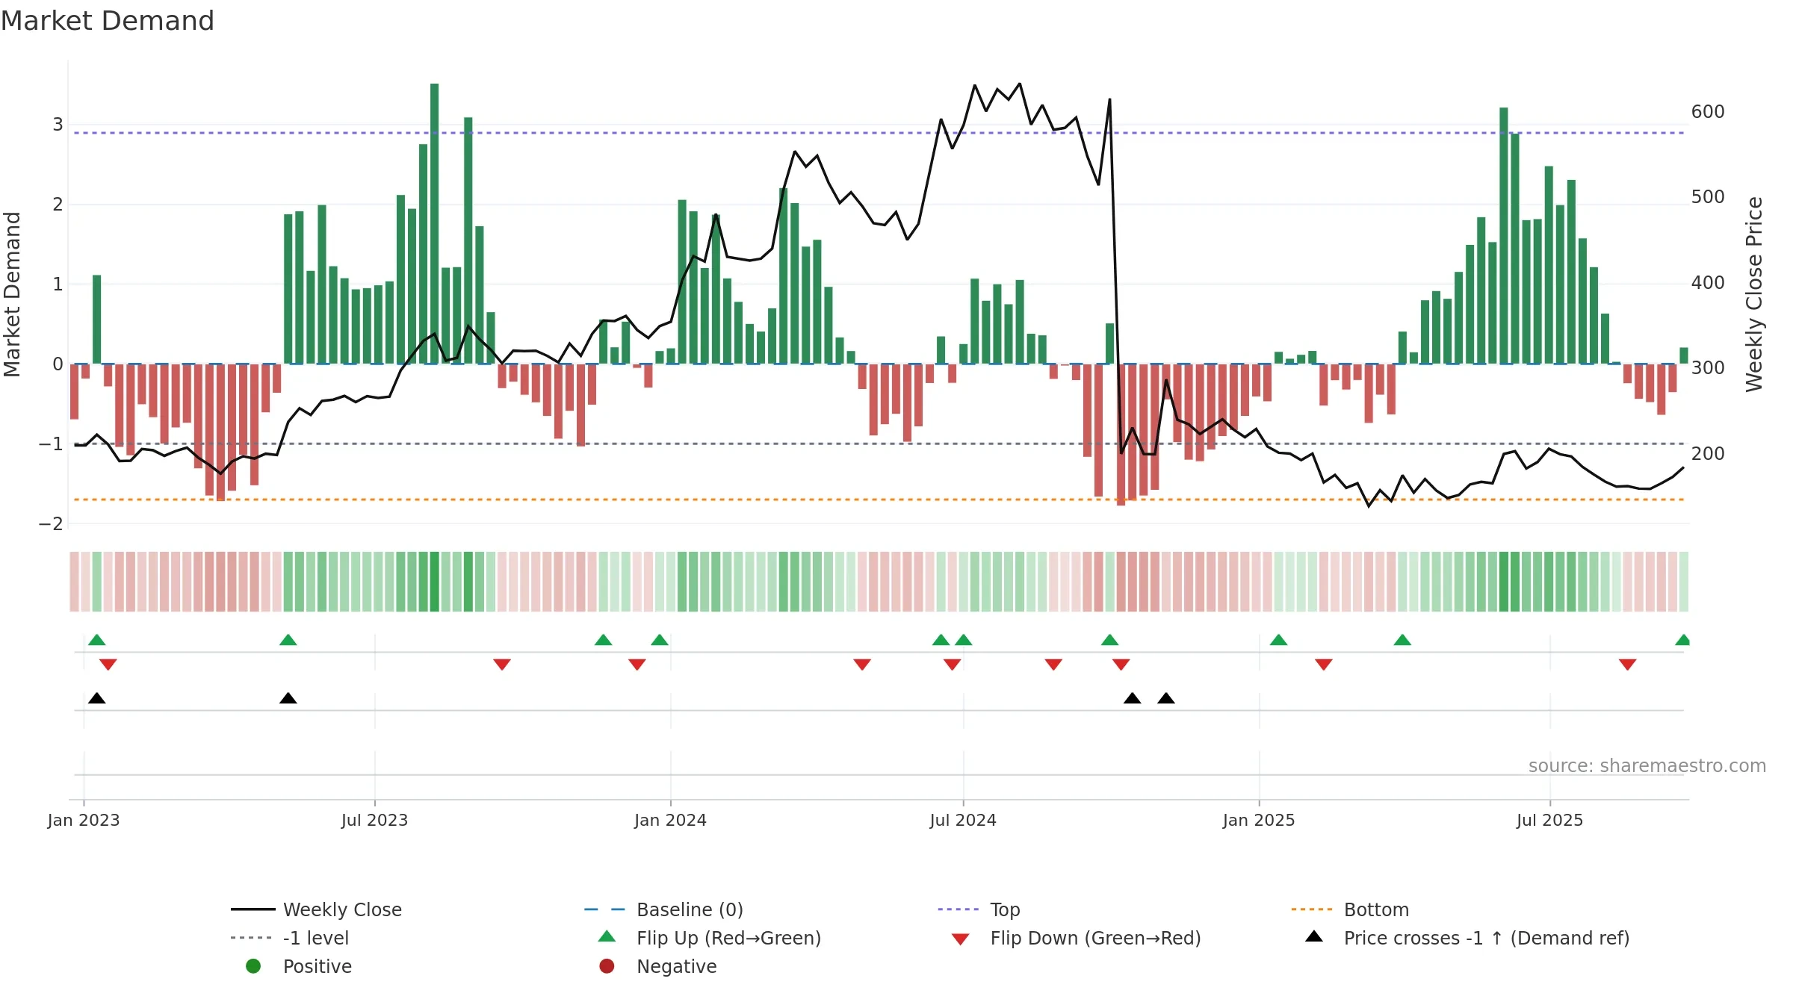Select green Flip Up marker on Jul 2024 gridline

[x=964, y=640]
